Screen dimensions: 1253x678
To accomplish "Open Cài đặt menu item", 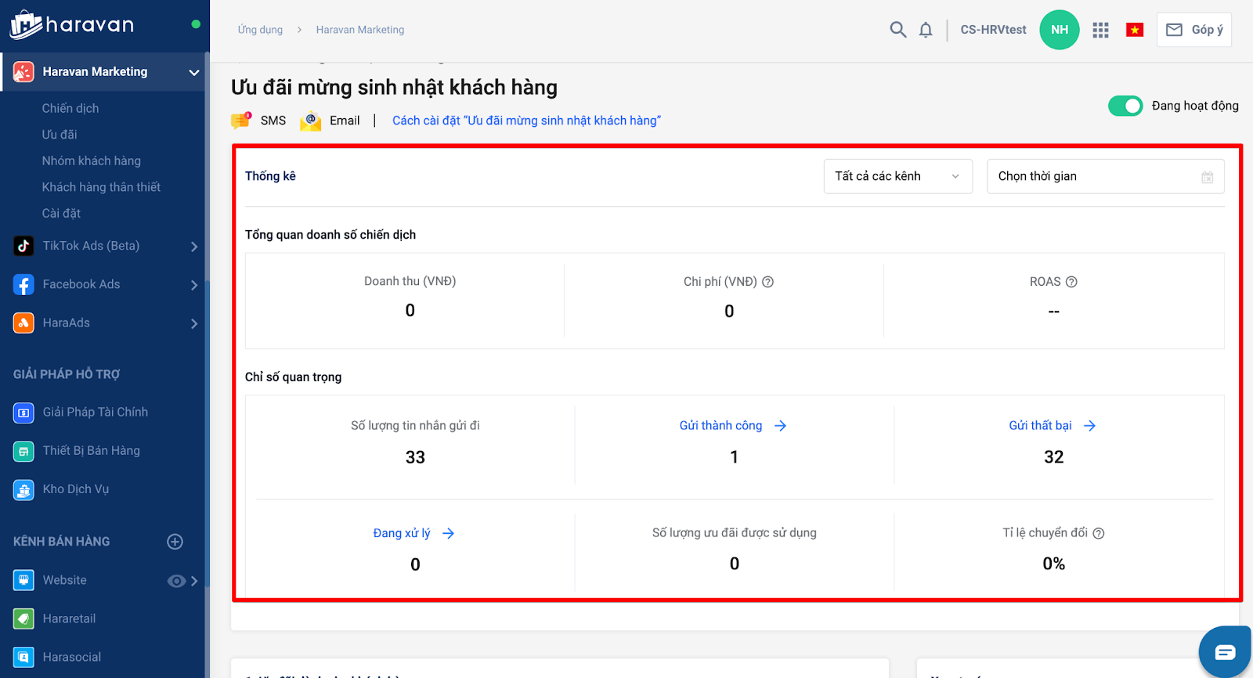I will (x=61, y=213).
